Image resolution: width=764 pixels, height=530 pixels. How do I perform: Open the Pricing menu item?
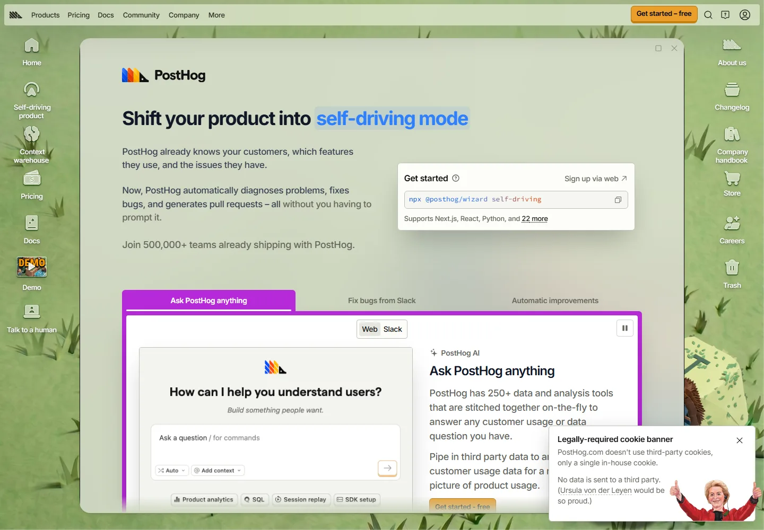click(79, 15)
